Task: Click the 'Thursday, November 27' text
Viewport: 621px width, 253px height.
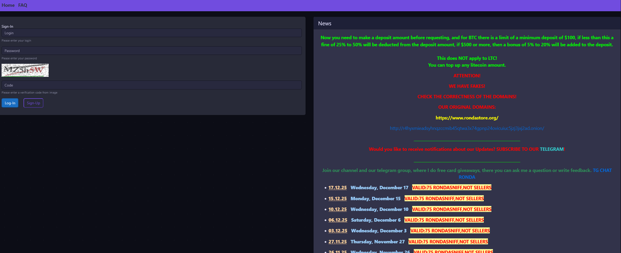Action: click(378, 242)
